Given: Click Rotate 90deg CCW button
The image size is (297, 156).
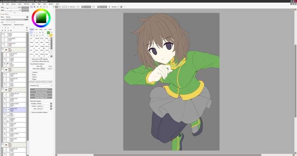Looking at the screenshot, I should click(41, 95).
